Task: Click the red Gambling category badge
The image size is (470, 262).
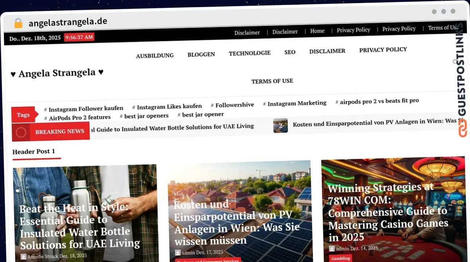Action: [340, 258]
